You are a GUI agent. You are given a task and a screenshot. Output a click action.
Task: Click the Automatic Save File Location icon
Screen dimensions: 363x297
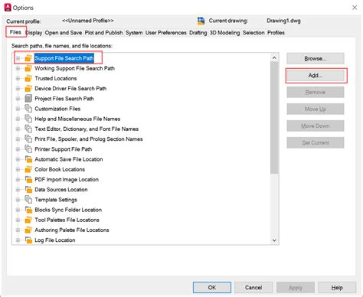[28, 159]
